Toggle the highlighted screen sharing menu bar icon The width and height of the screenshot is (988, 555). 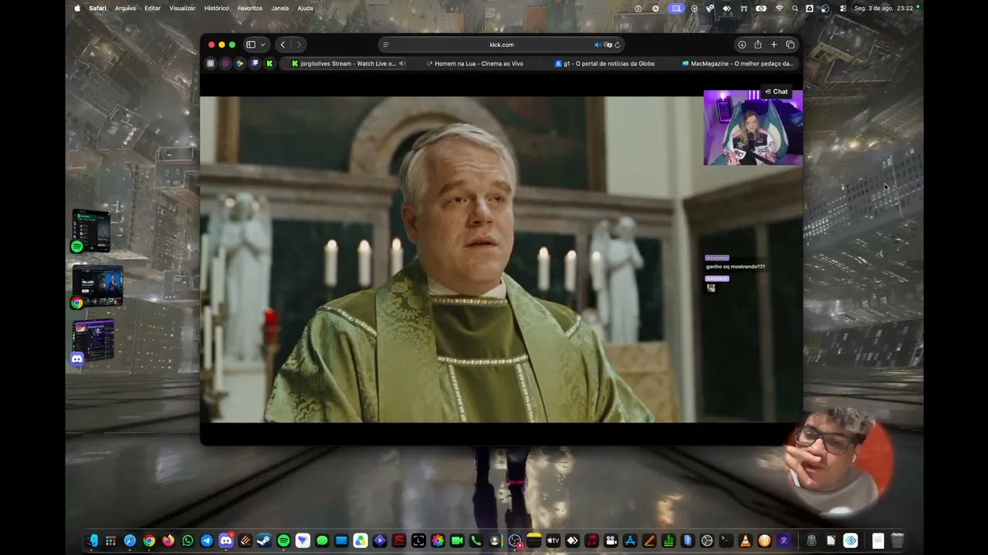676,8
